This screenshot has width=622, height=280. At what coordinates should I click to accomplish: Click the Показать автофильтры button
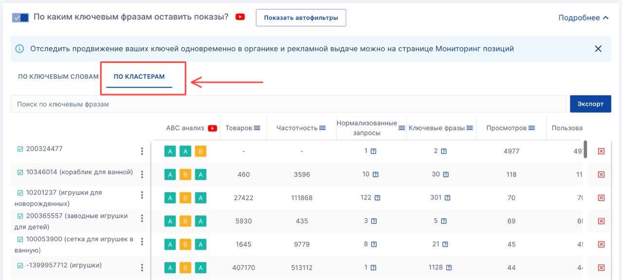(301, 18)
